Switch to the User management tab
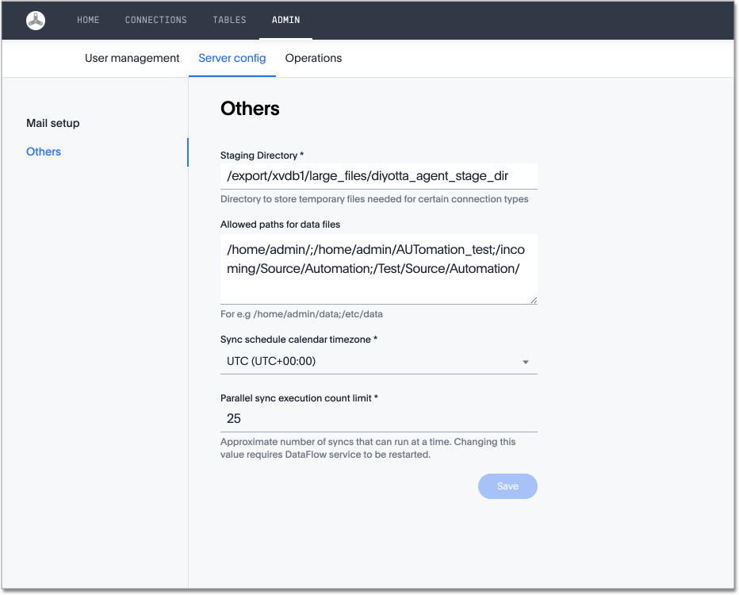Image resolution: width=739 pixels, height=595 pixels. (132, 58)
